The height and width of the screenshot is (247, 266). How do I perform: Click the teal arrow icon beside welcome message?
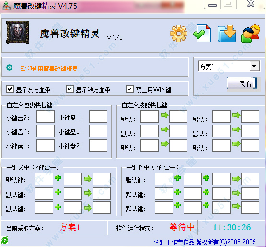click(x=9, y=68)
